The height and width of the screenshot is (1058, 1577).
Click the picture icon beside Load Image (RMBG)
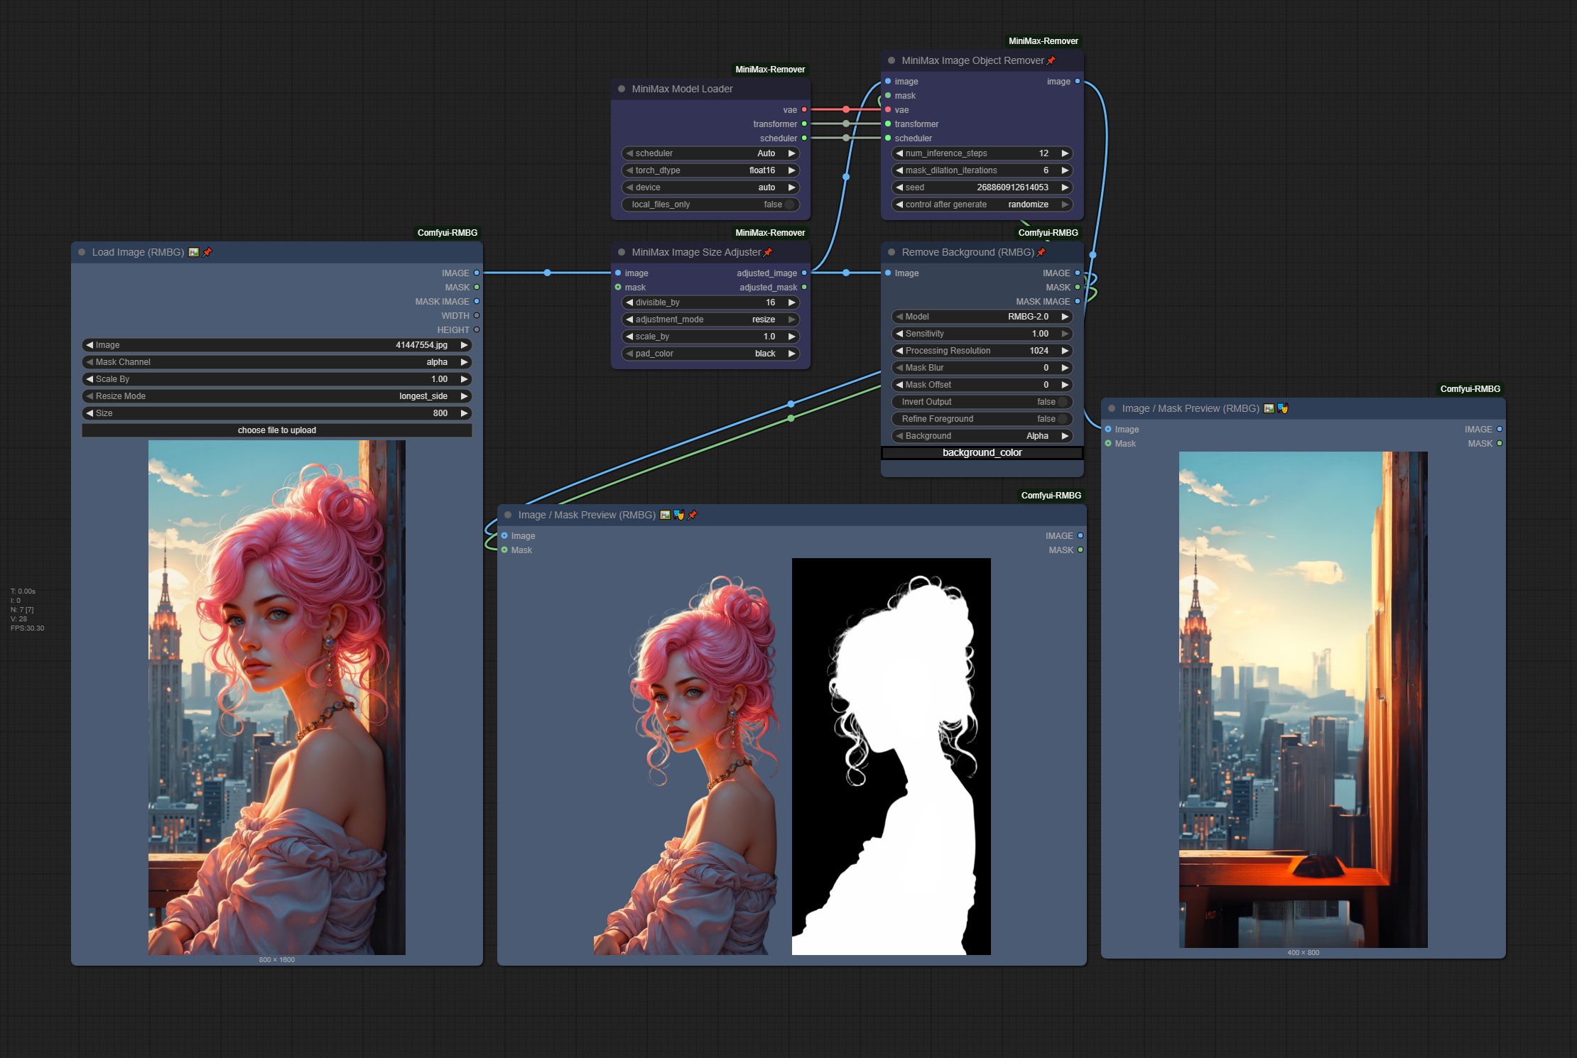(x=193, y=252)
